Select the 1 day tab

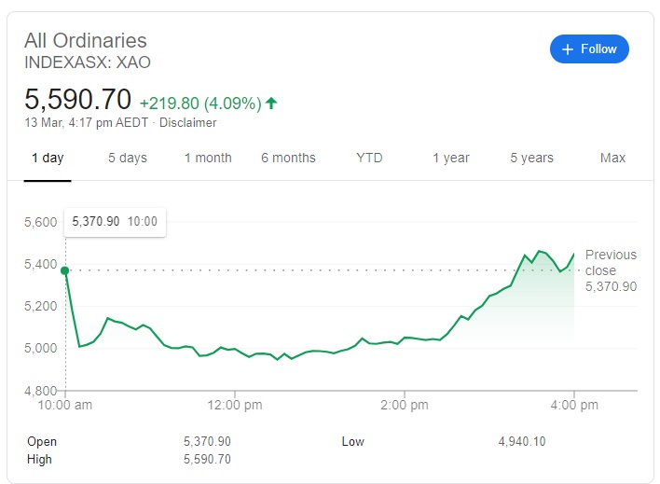[x=48, y=158]
